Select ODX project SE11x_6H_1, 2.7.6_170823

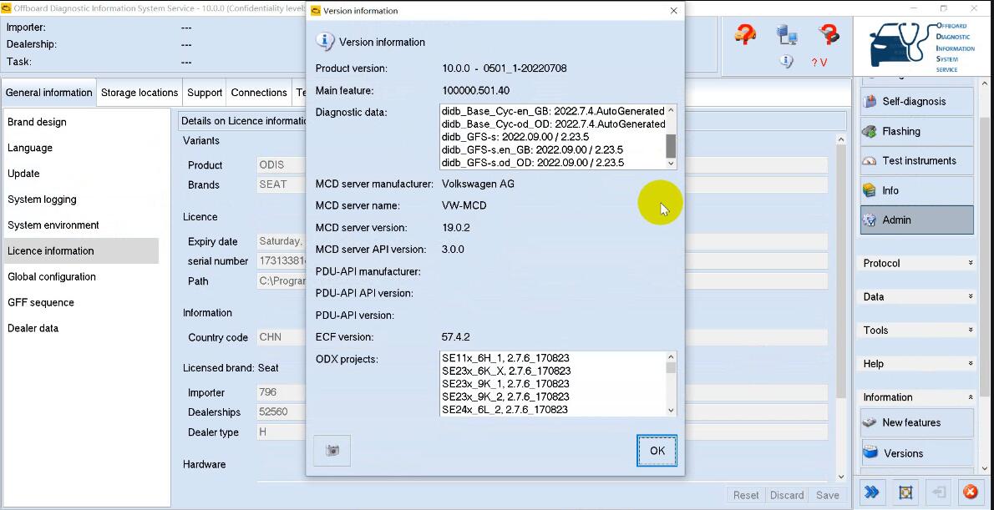[505, 358]
